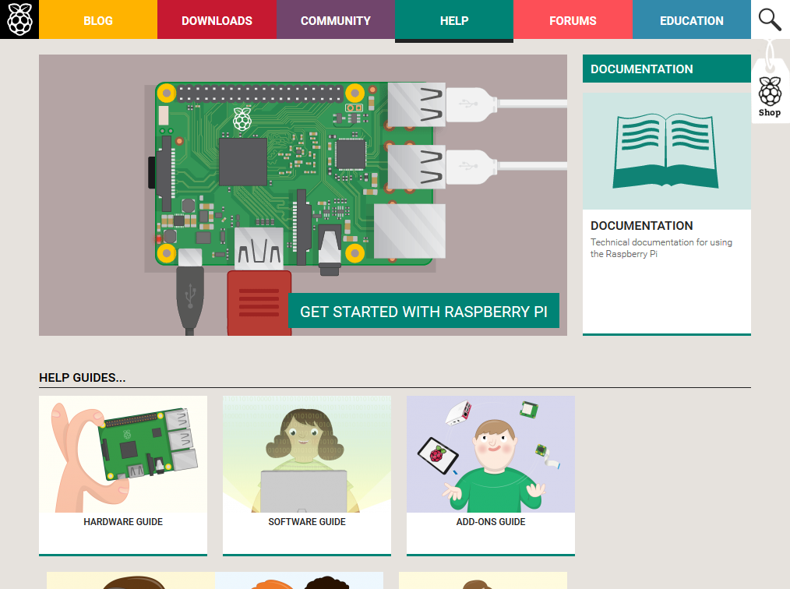This screenshot has width=790, height=589.
Task: Open Hardware Guide thumbnail image
Action: 123,454
